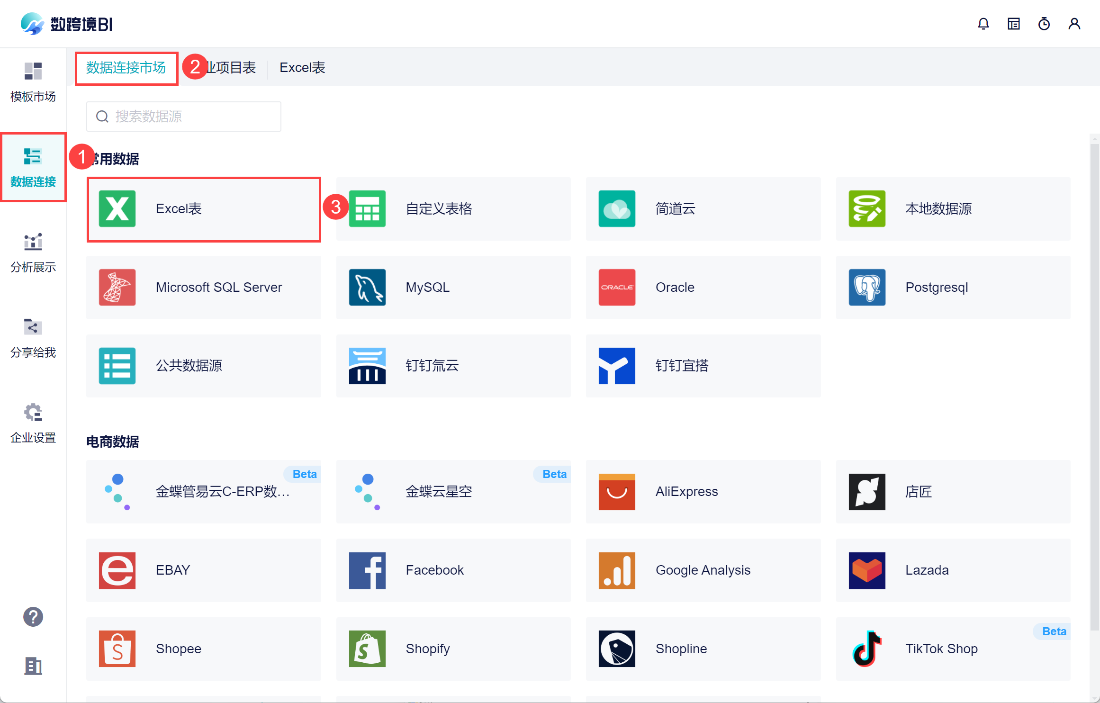The image size is (1100, 703).
Task: Go to 模板市场 in the sidebar
Action: 33,82
